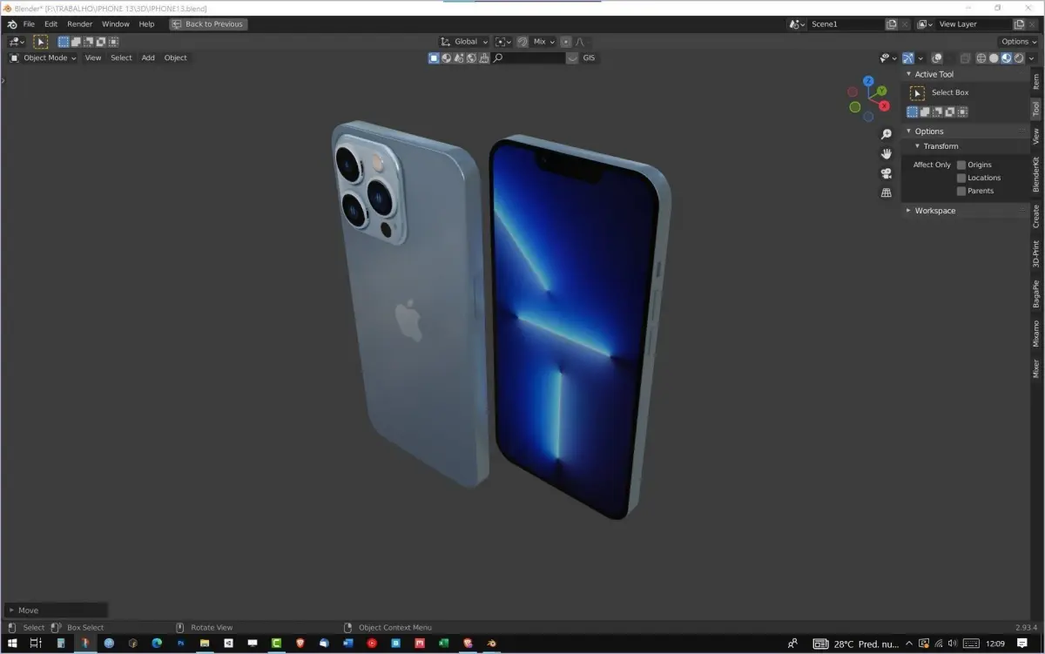Open the Transform Pivot Point menu
Viewport: 1045px width, 654px height.
click(x=503, y=41)
